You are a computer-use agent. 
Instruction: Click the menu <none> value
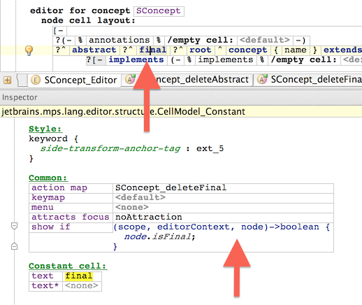coord(132,207)
